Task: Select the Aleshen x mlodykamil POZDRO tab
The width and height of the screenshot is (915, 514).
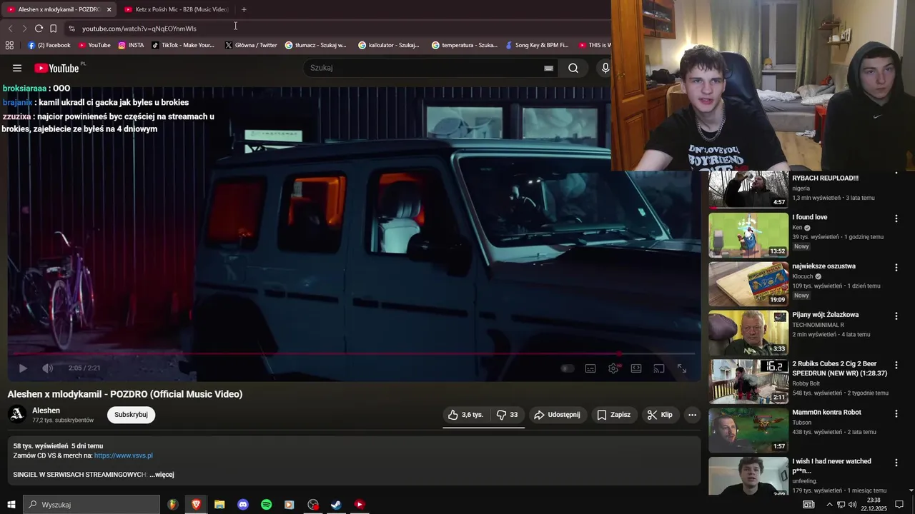Action: coord(59,9)
